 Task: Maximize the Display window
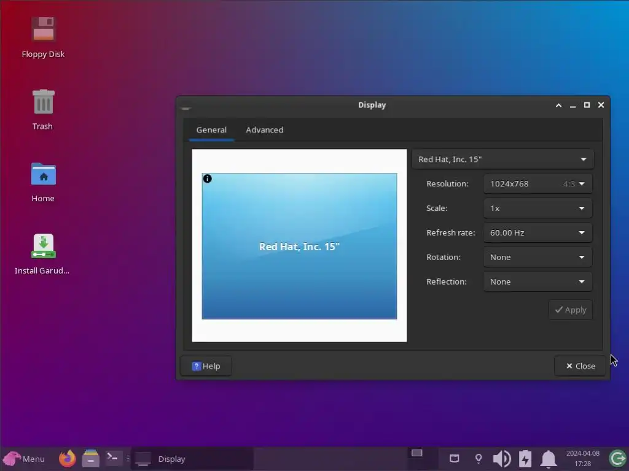(587, 105)
